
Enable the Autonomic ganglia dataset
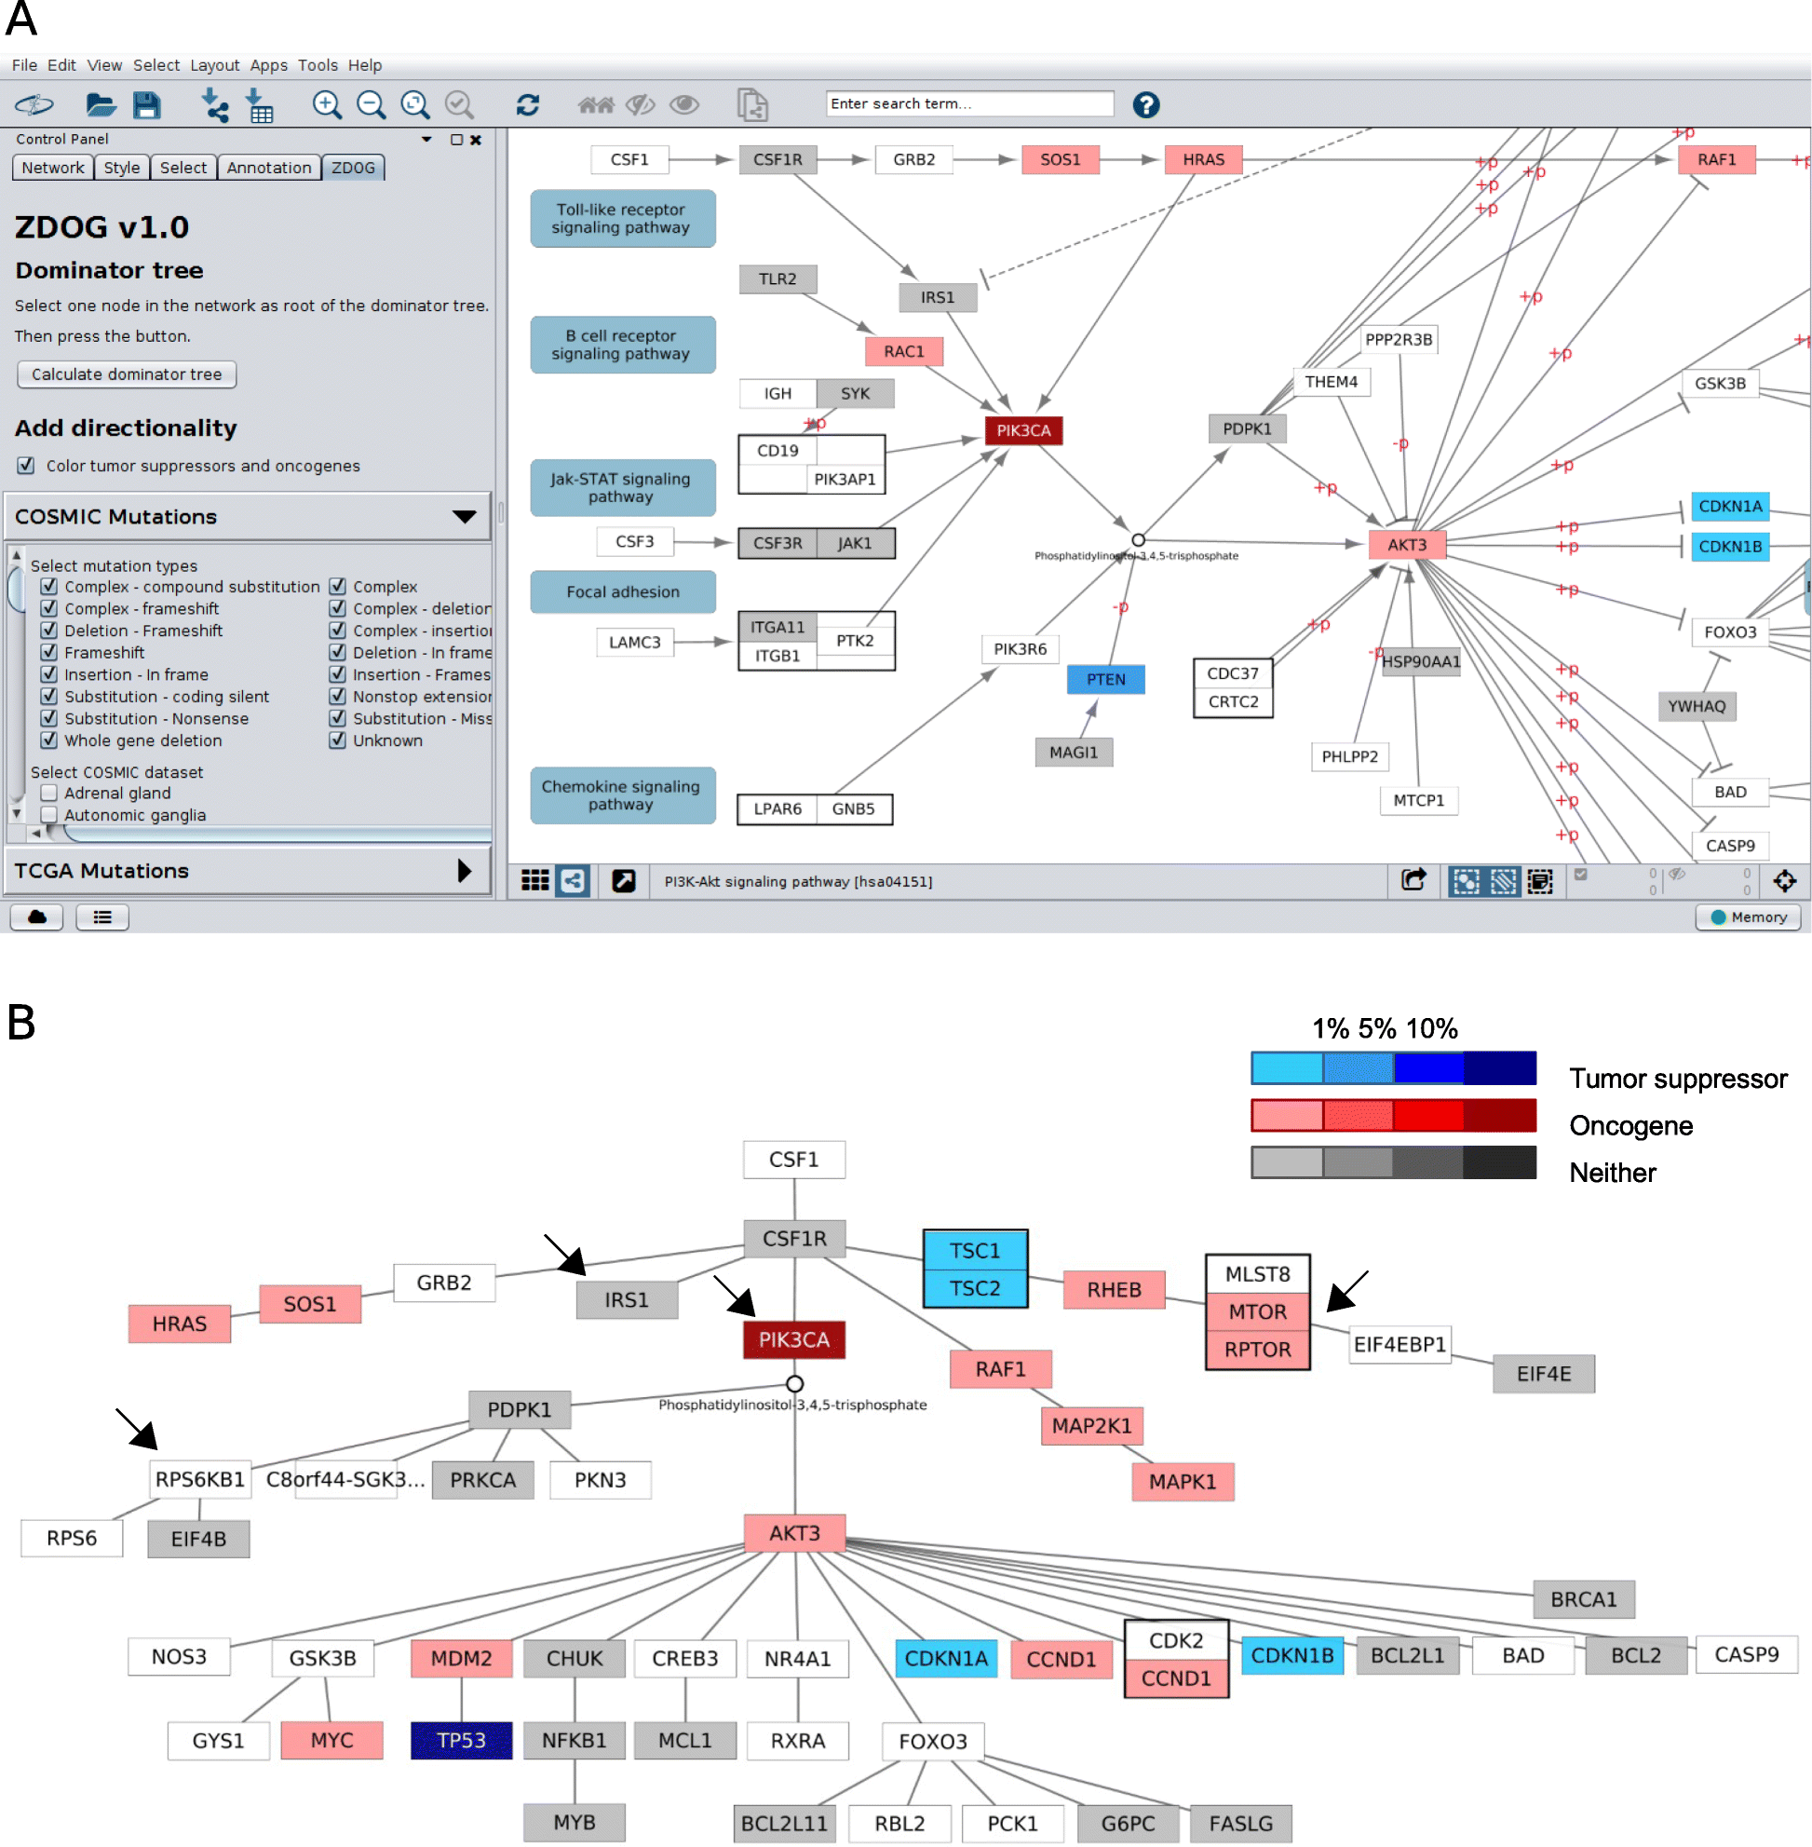click(49, 815)
